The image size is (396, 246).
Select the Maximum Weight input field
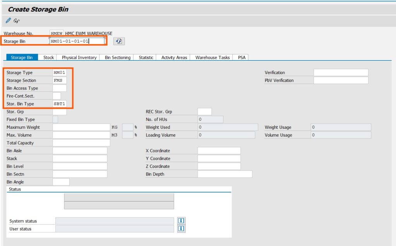[x=81, y=127]
